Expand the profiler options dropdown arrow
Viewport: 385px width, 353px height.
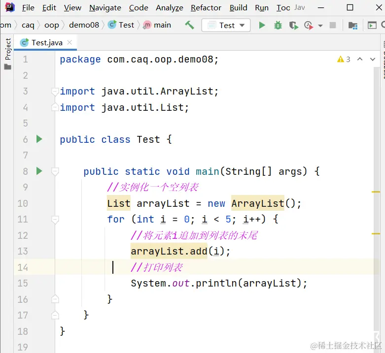click(x=320, y=26)
